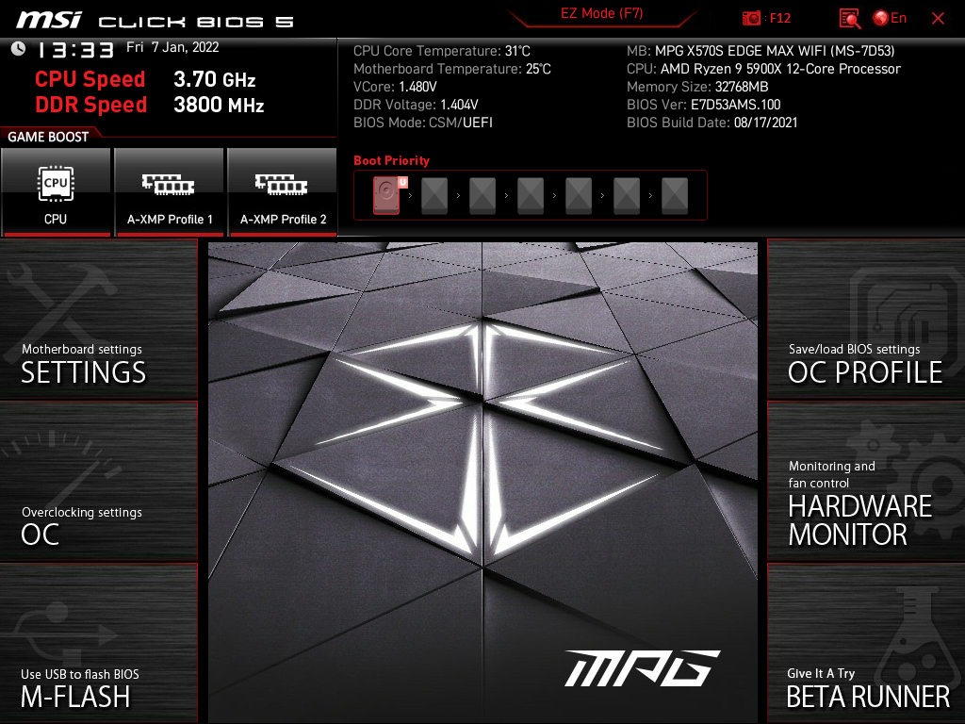Click the system time 13:33
Viewport: 965px width, 724px height.
point(75,50)
